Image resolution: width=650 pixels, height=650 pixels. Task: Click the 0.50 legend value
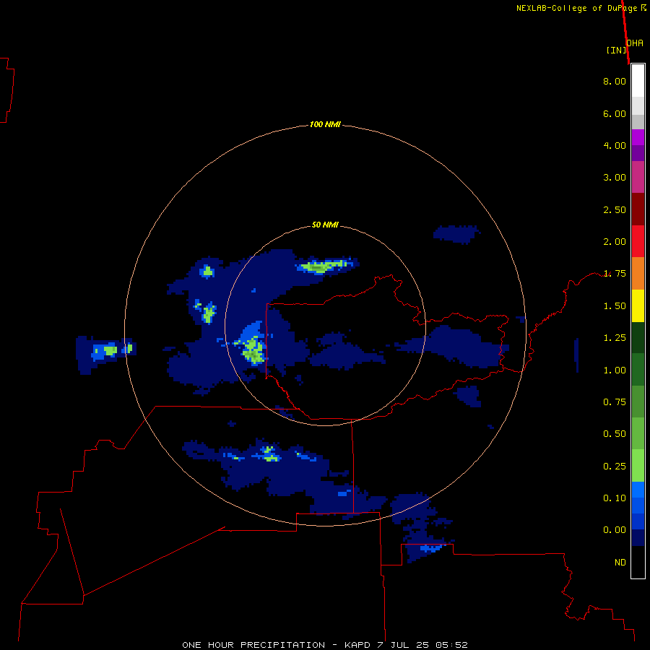(615, 434)
